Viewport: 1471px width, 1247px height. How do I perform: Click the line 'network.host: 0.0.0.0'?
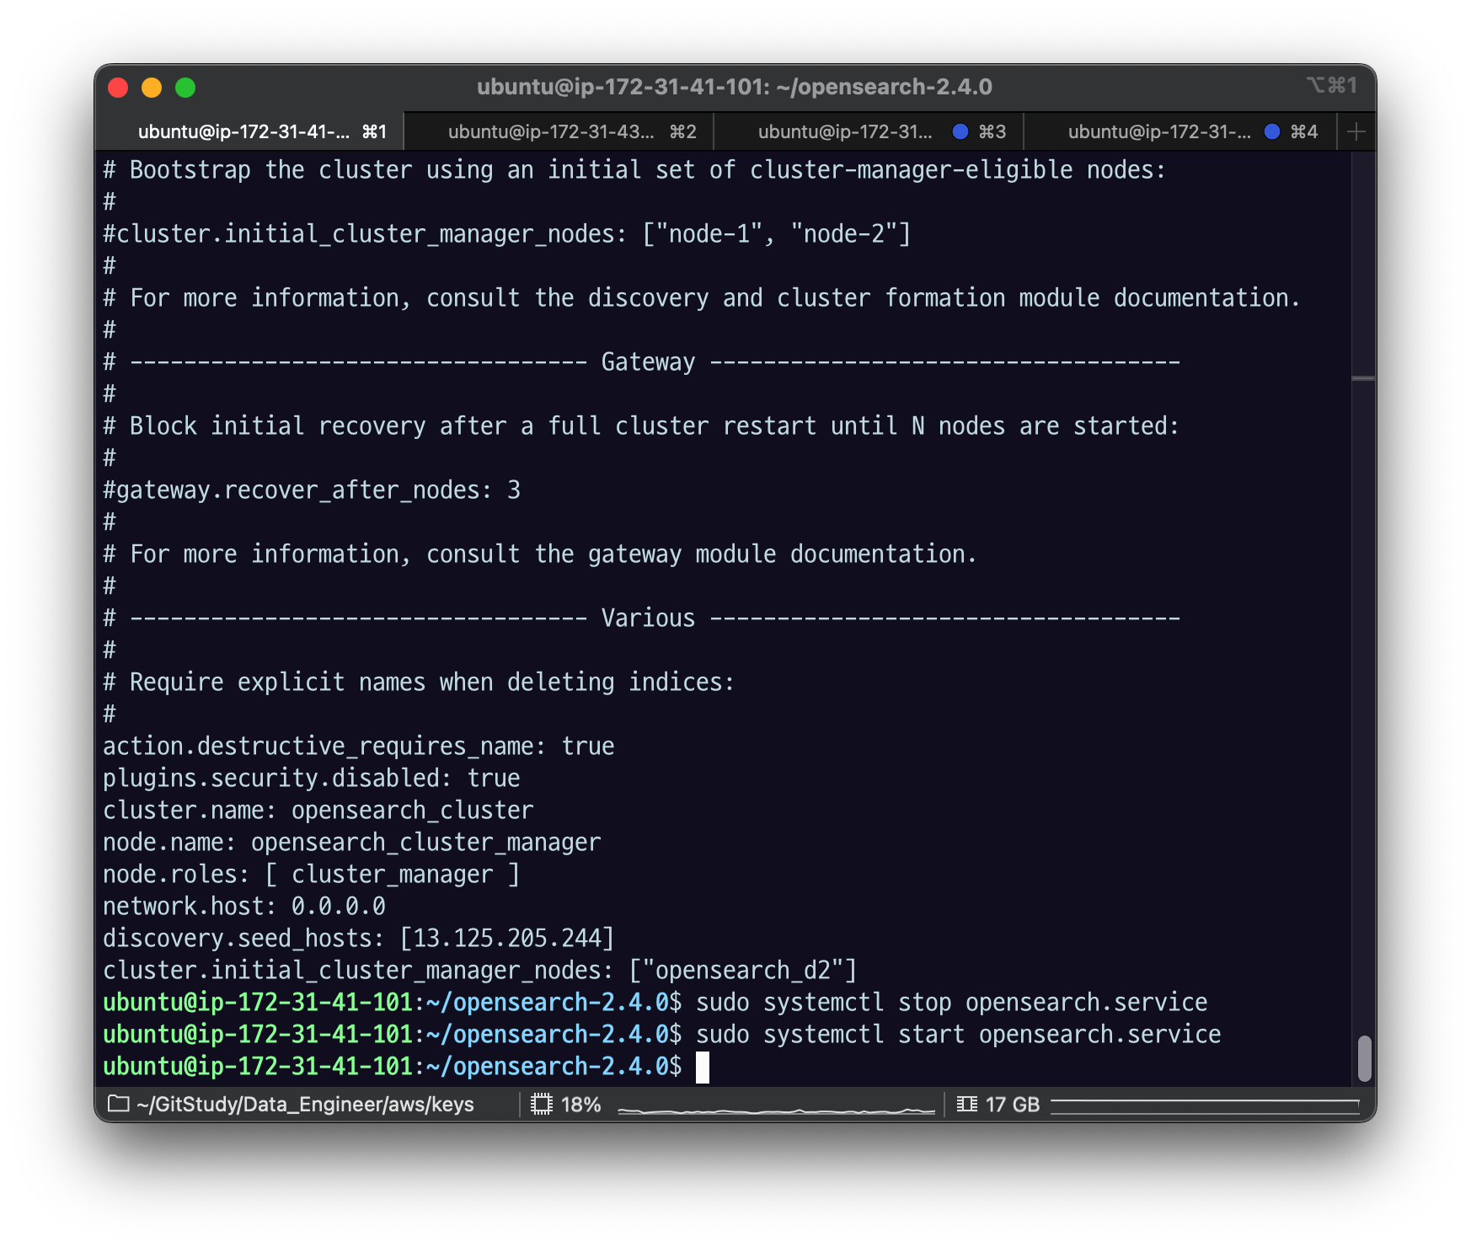tap(244, 907)
